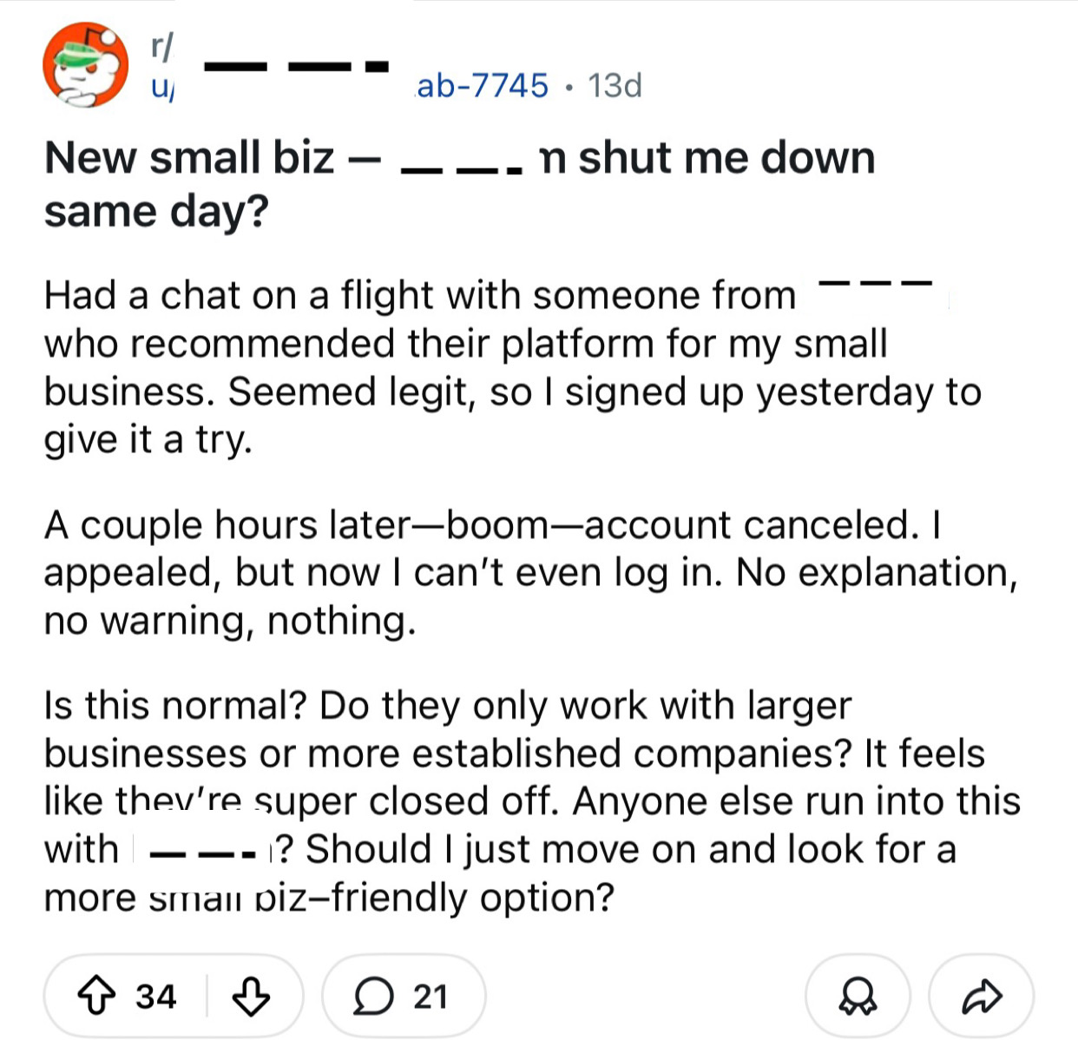
Task: Select the comment count icon pill
Action: coord(404,997)
